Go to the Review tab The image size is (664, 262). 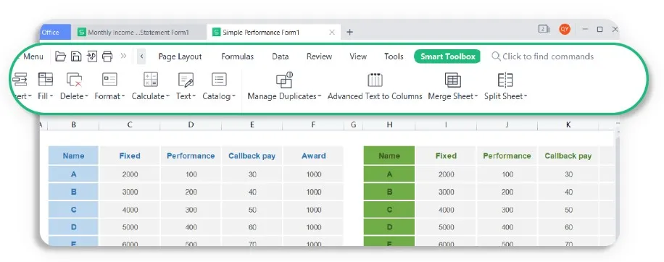[319, 56]
